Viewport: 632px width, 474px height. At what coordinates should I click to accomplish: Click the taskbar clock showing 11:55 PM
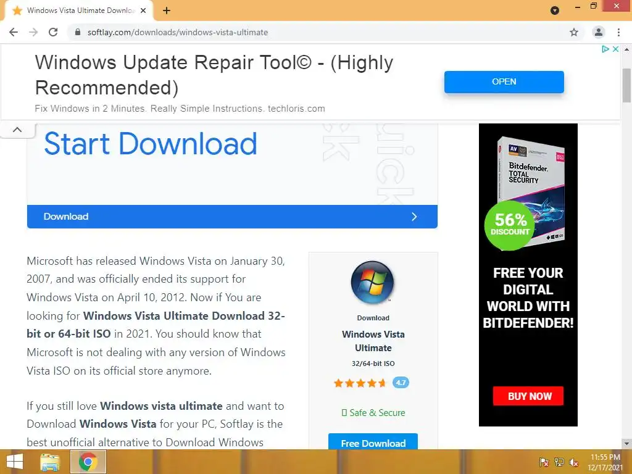pos(605,462)
